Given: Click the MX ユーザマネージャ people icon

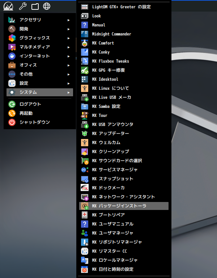Looking at the screenshot, I should click(85, 233).
